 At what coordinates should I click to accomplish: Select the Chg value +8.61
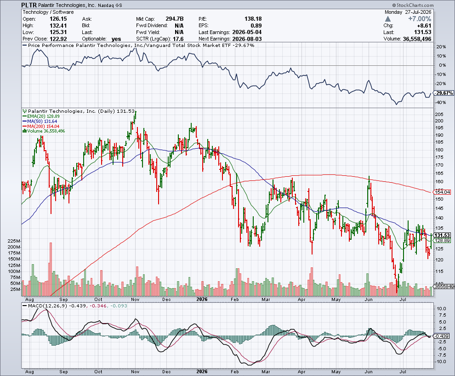(x=424, y=26)
